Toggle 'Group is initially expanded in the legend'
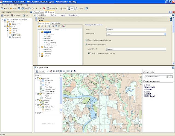The width and height of the screenshot is (175, 136). tap(89, 53)
